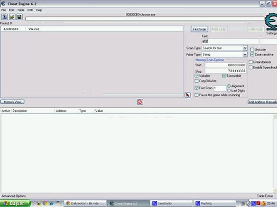Click the taskbar clock showing 20:46
Screen dimensions: 277x207
[x=271, y=203]
